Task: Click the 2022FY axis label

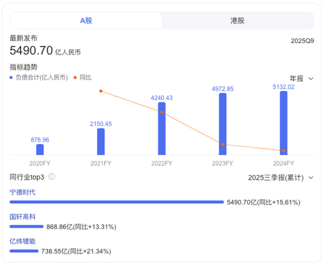Action: [x=162, y=163]
